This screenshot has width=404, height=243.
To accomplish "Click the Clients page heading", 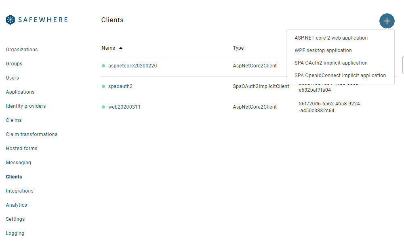I will (112, 20).
